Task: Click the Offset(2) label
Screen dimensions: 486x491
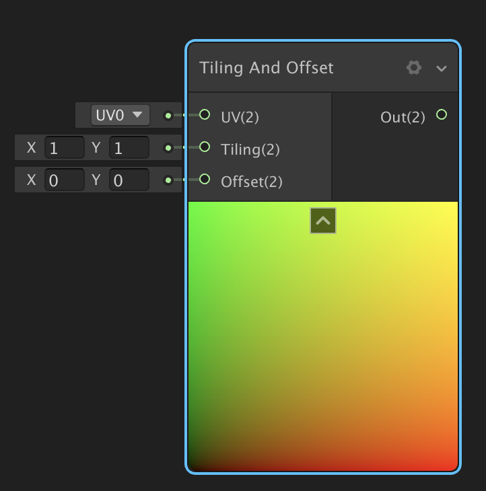Action: tap(252, 182)
